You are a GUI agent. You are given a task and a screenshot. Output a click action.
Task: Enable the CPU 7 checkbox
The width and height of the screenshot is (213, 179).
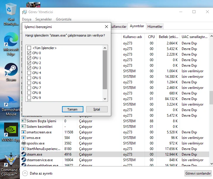coord(29,87)
